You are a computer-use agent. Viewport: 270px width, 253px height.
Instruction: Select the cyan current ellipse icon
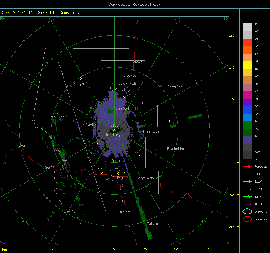pyautogui.click(x=247, y=211)
